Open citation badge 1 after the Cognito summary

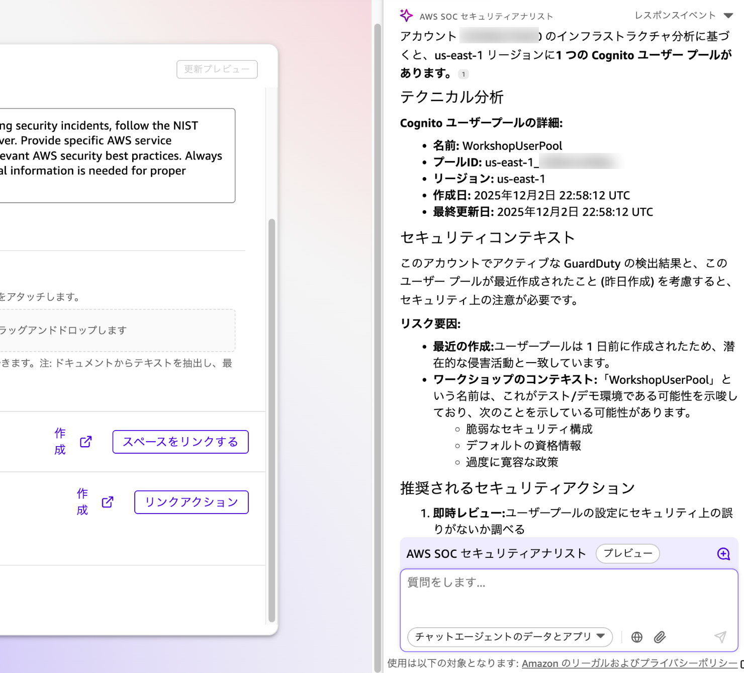point(463,74)
